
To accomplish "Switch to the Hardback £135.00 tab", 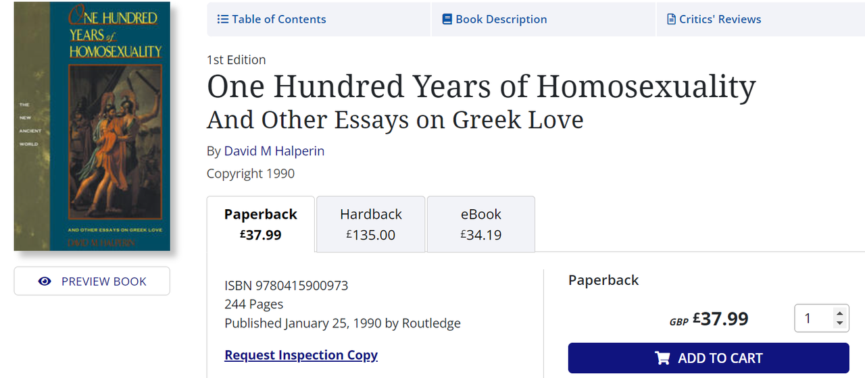I will click(x=371, y=224).
